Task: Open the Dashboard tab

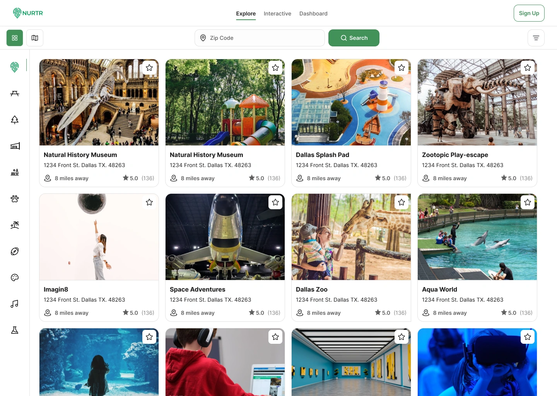Action: pos(313,14)
